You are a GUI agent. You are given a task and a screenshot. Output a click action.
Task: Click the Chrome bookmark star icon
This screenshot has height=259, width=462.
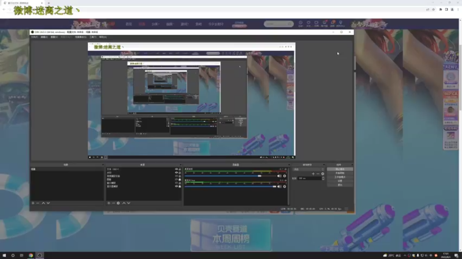434,9
